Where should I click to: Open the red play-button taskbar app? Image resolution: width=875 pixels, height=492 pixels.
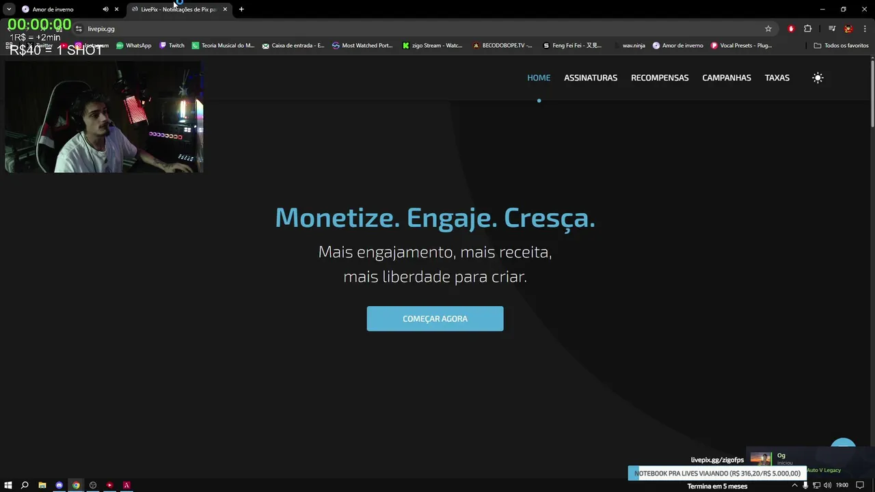(109, 485)
